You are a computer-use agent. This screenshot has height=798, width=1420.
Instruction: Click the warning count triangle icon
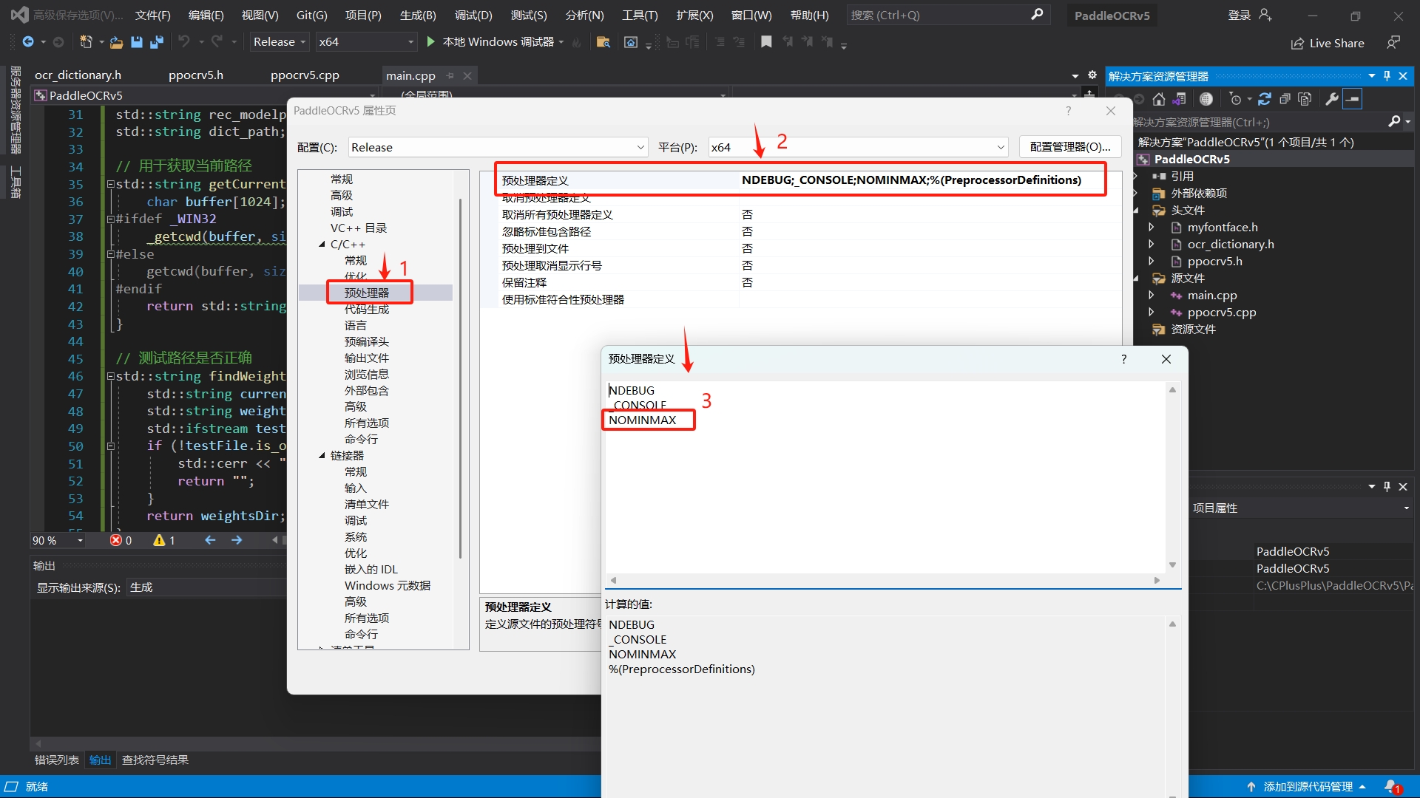159,540
